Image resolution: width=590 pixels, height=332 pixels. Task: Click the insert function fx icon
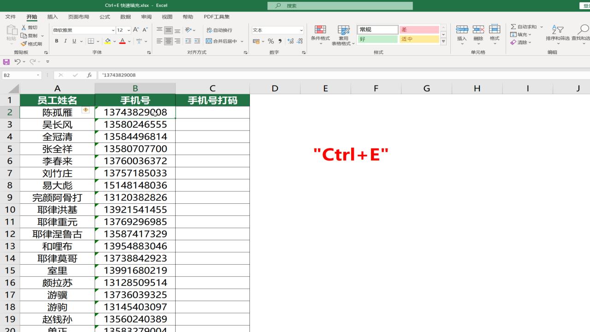(x=89, y=75)
